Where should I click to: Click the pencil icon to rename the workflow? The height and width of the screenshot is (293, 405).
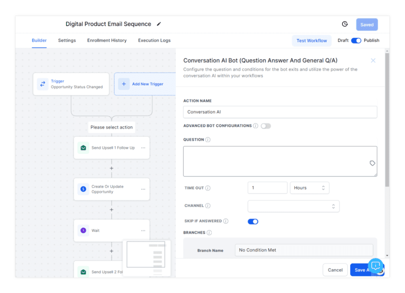point(159,24)
